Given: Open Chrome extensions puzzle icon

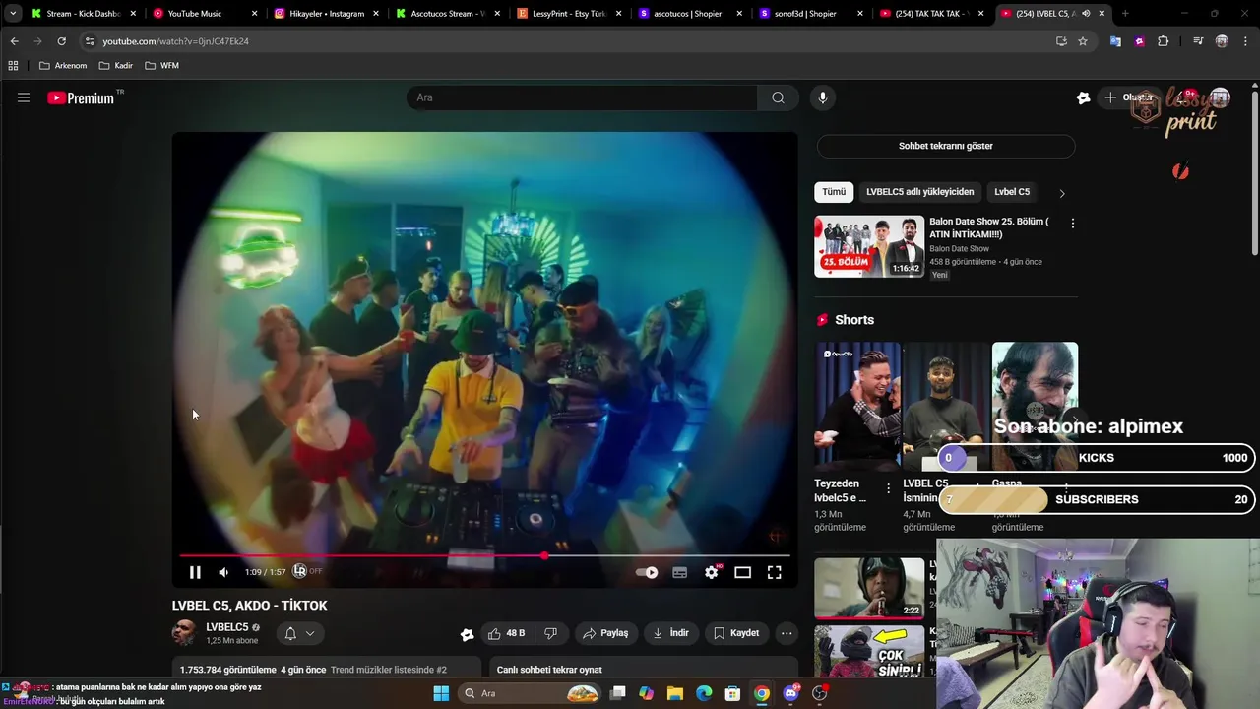Looking at the screenshot, I should [1164, 41].
